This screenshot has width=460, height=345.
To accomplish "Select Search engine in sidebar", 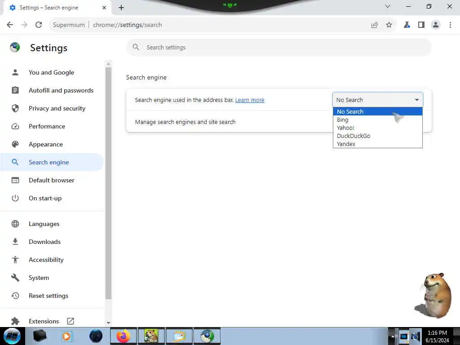I will (52, 162).
